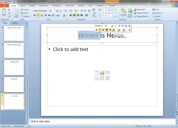The image size is (178, 128).
Task: Select slide 4 thumbnail
Action: 14,67
